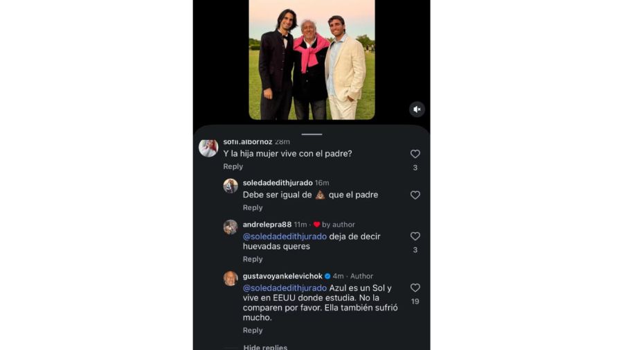Tap the photo of three men
This screenshot has height=350, width=623.
(x=312, y=60)
